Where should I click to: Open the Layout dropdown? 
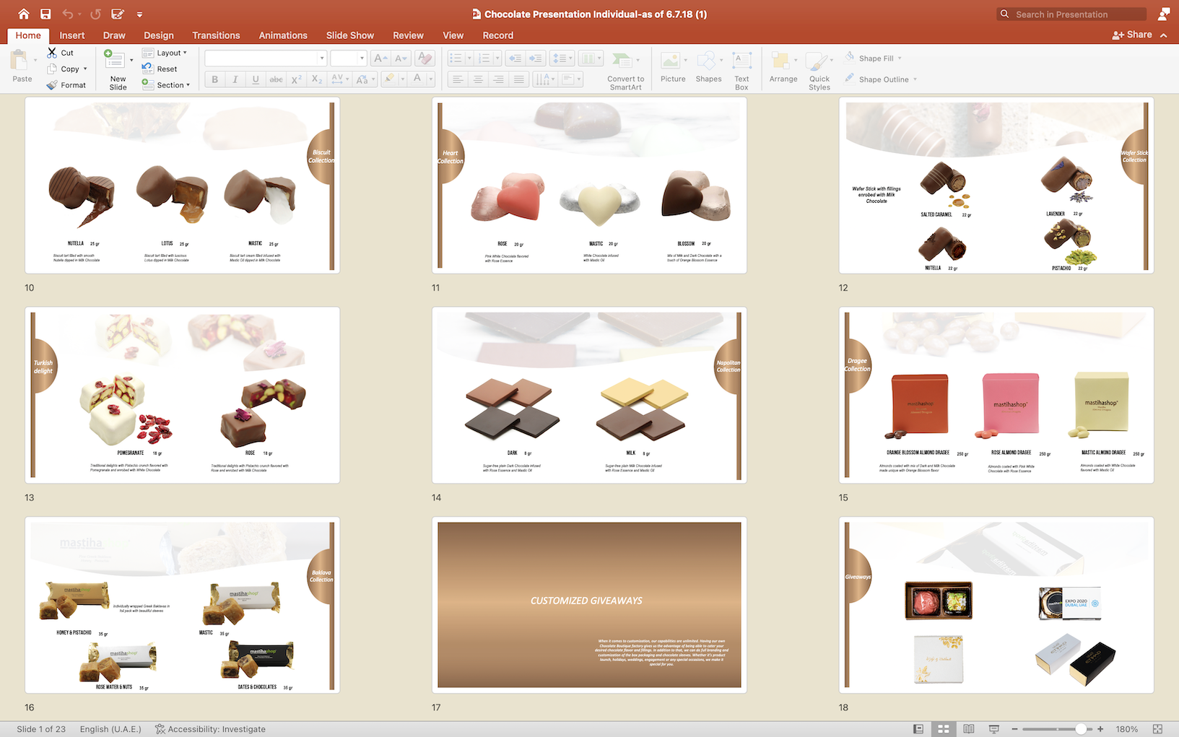pos(165,53)
